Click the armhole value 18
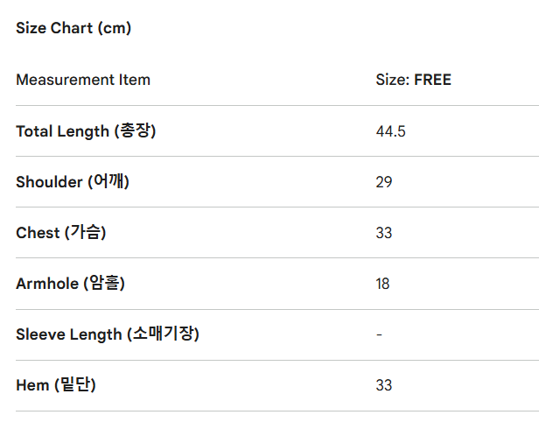This screenshot has height=429, width=539. click(x=383, y=284)
